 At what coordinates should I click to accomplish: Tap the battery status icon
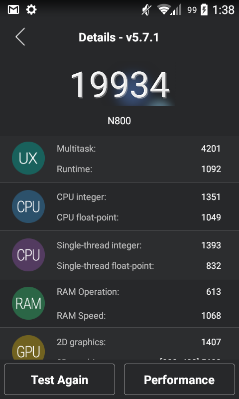204,10
